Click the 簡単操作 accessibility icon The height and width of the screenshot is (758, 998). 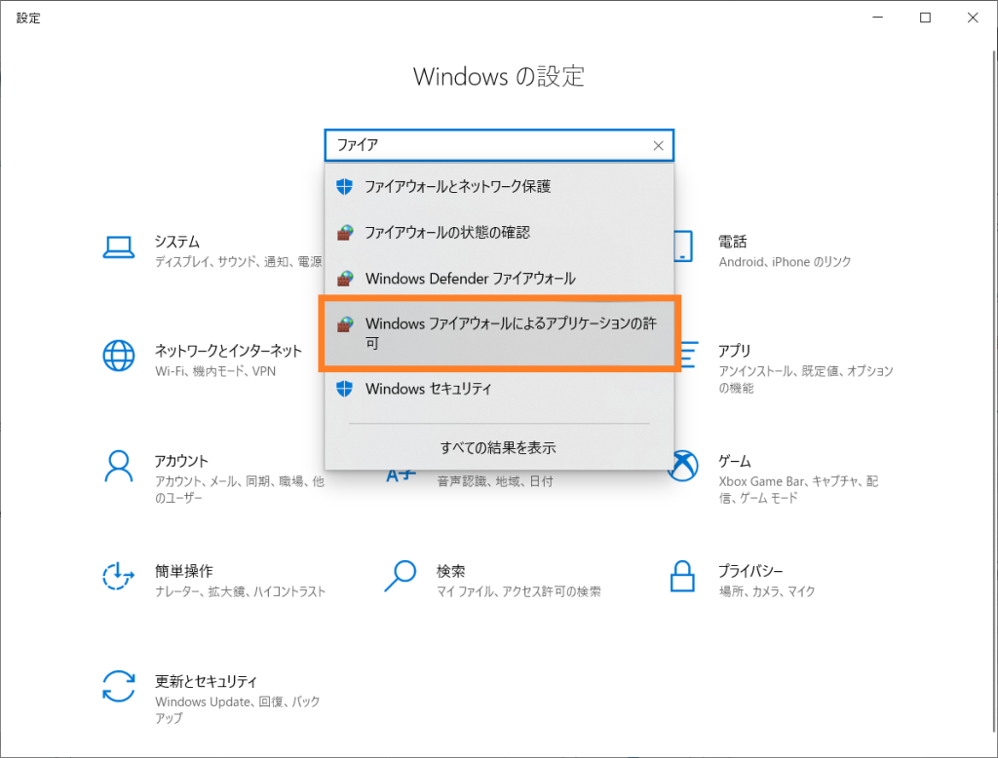point(118,576)
